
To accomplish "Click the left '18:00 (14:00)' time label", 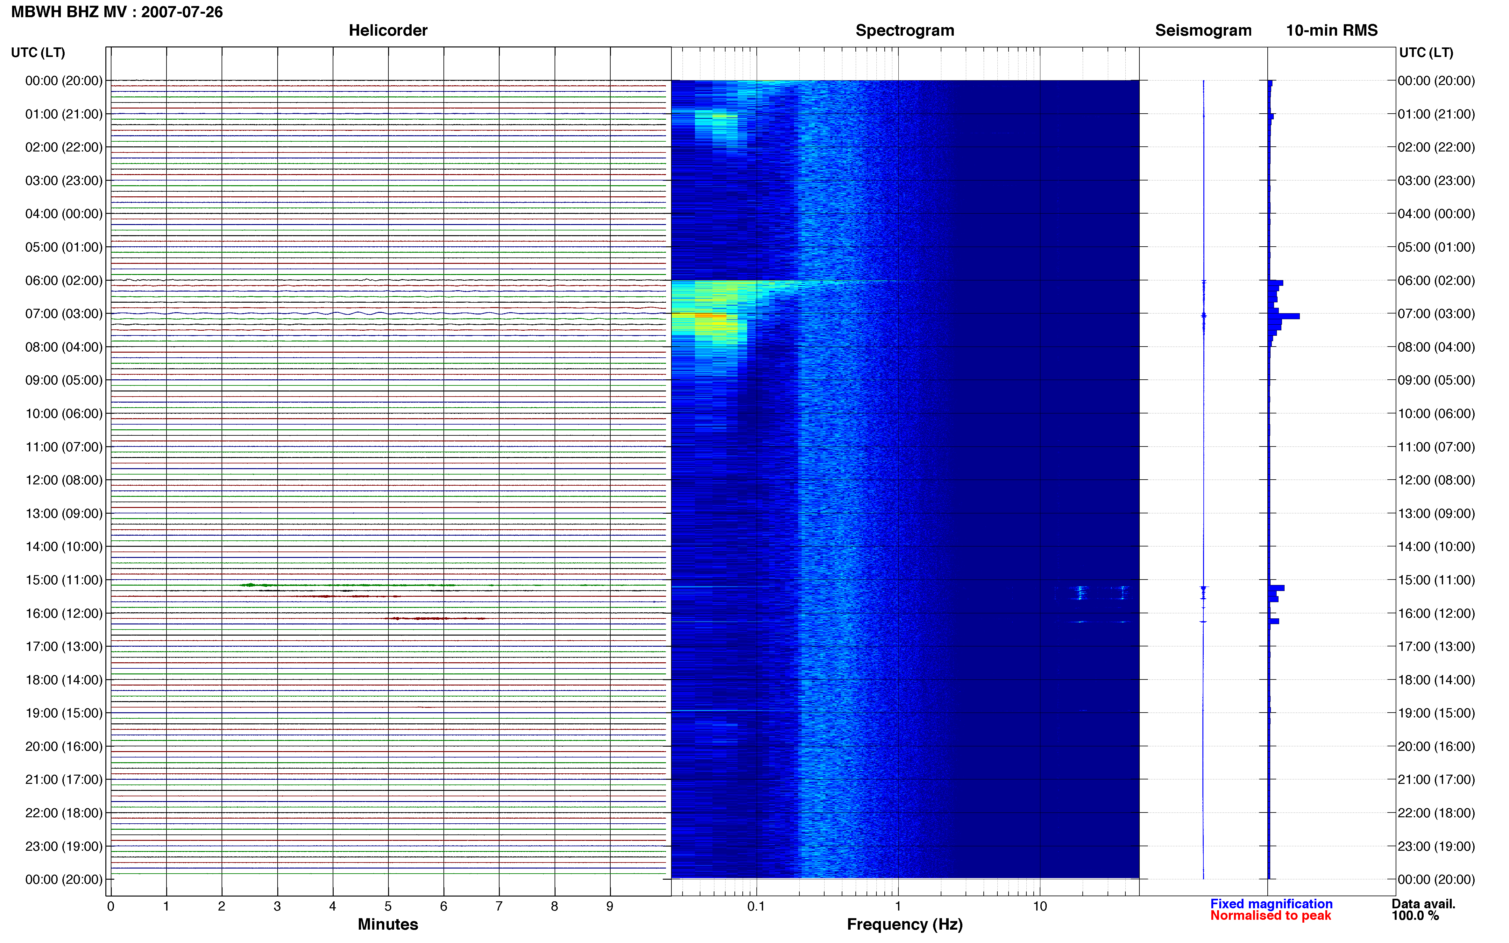I will pyautogui.click(x=64, y=680).
